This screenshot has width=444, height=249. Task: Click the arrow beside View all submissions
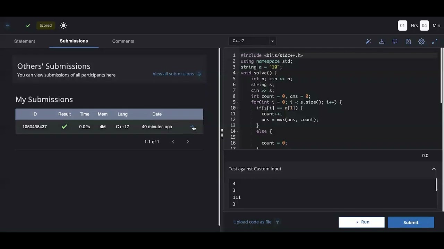(x=199, y=74)
